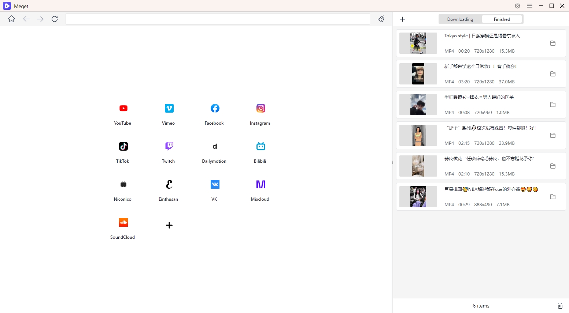Select the 00:08 720x960 video thumbnail
The height and width of the screenshot is (313, 569).
[418, 105]
